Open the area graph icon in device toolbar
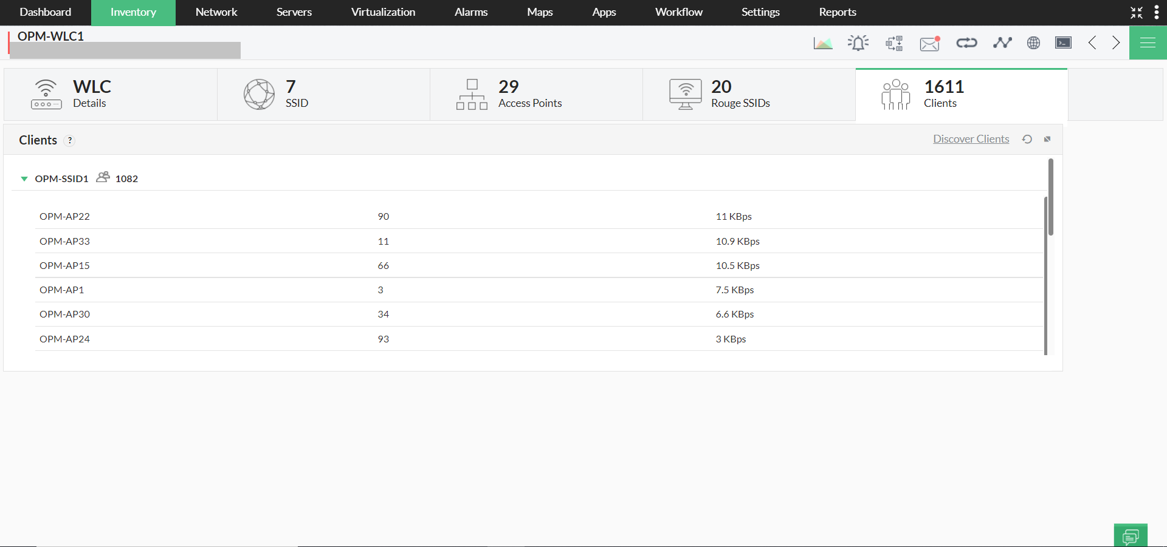 click(x=823, y=43)
